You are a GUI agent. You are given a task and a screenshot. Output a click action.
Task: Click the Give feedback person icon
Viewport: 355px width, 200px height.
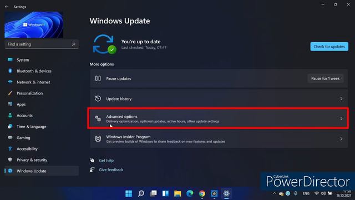click(x=92, y=169)
